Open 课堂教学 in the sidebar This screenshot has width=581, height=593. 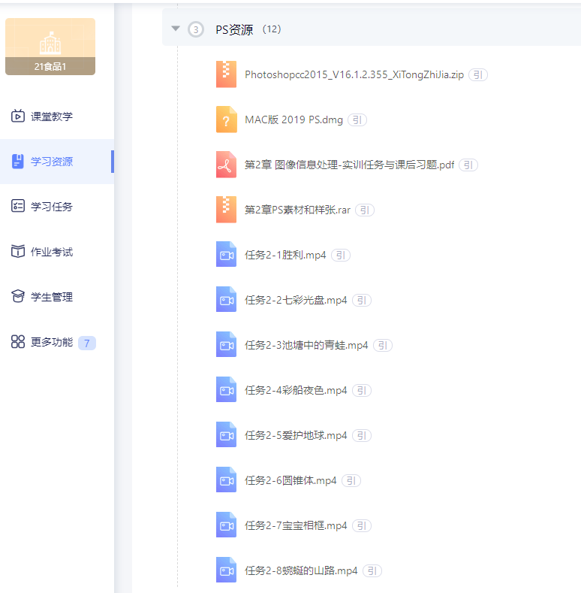51,116
